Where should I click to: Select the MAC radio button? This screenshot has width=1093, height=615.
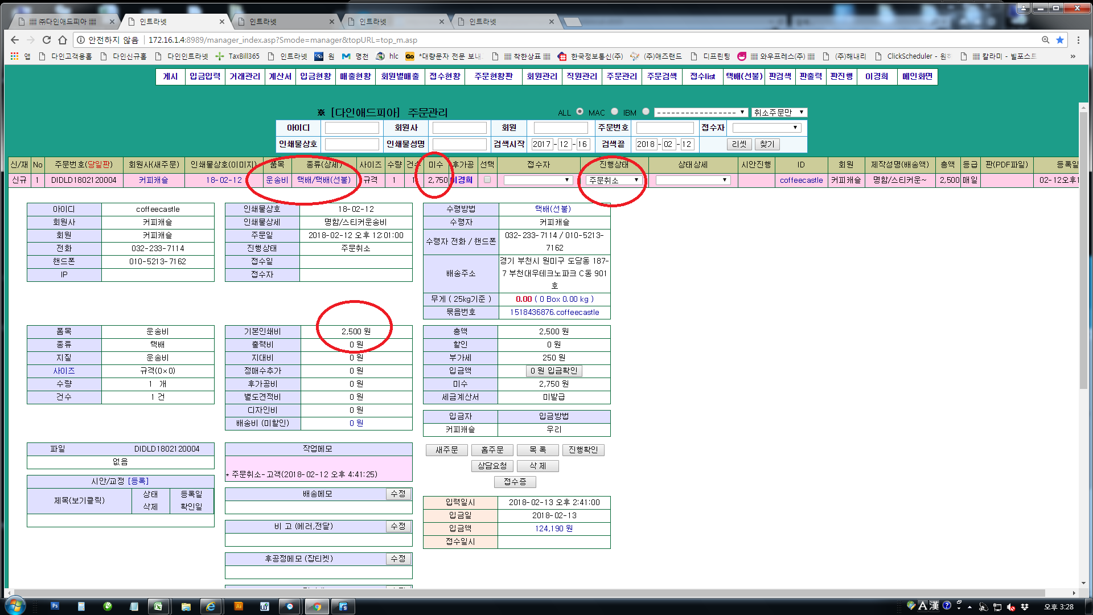[614, 112]
